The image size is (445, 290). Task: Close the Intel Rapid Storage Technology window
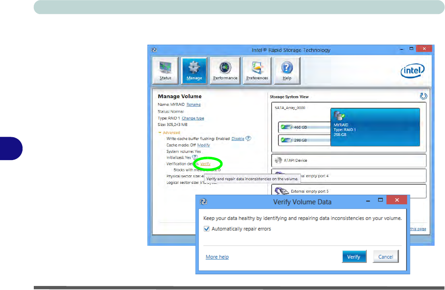(x=424, y=49)
